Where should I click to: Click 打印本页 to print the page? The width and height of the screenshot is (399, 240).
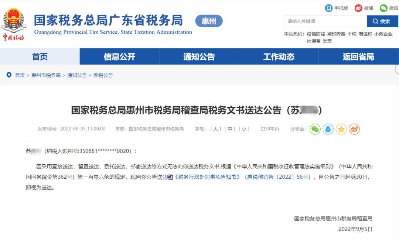pos(270,129)
